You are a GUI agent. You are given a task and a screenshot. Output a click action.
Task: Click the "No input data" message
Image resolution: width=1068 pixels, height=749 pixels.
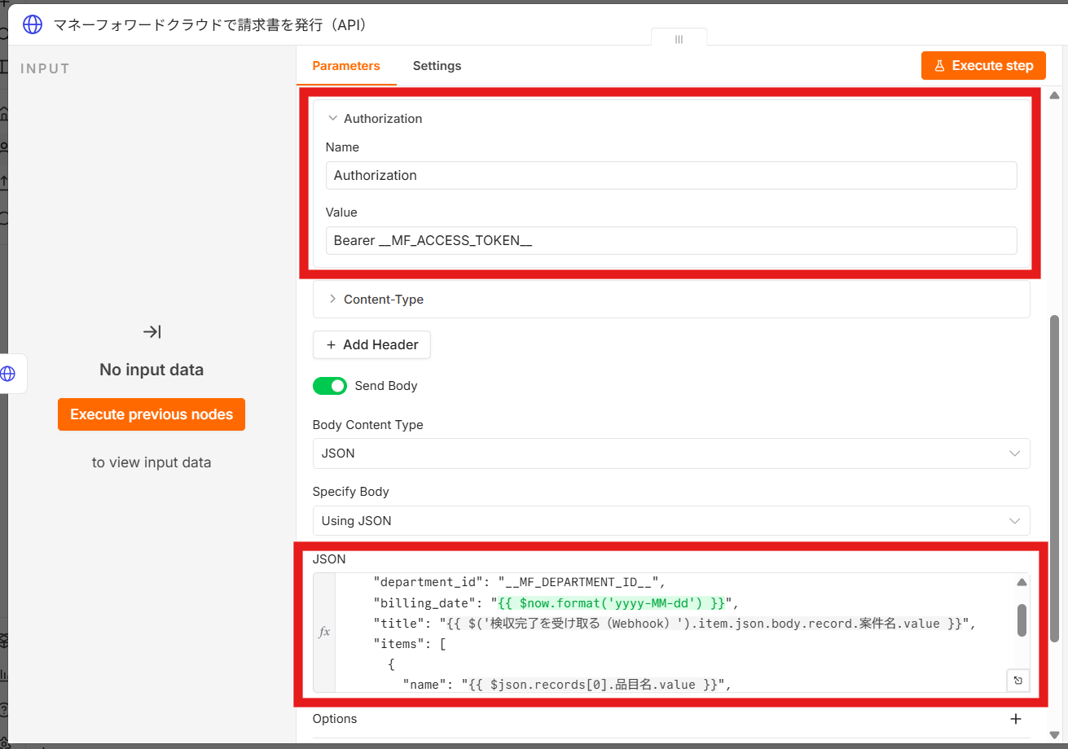pos(152,370)
